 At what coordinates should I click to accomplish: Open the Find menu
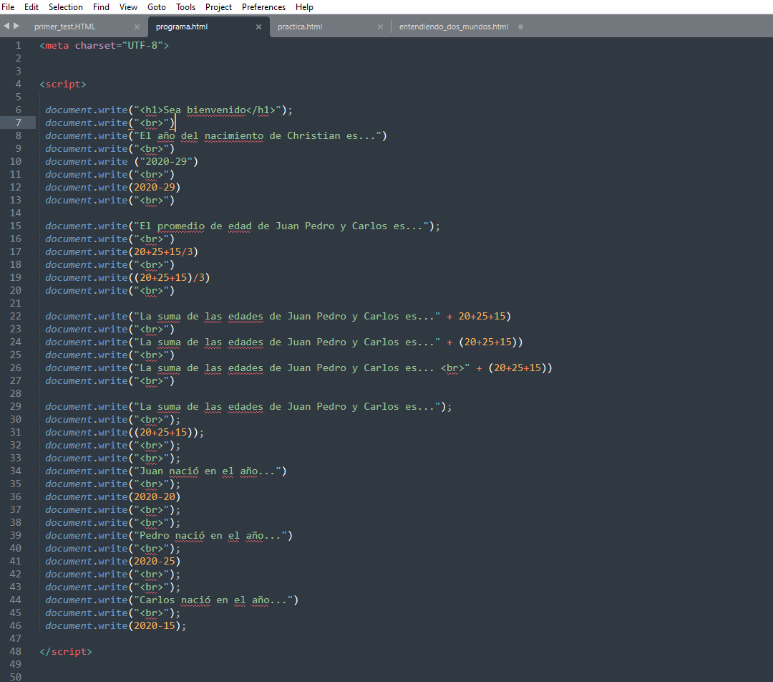(102, 7)
